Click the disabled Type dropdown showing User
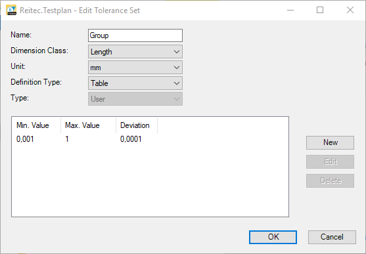Image resolution: width=366 pixels, height=254 pixels. [135, 99]
